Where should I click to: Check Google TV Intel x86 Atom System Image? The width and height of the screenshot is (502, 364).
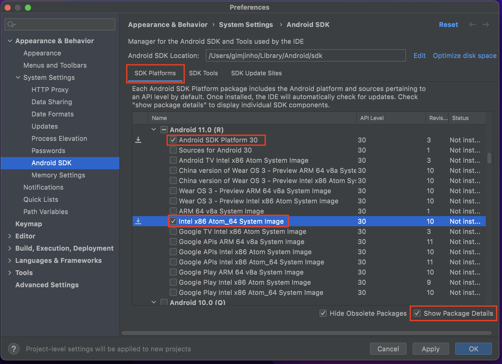pos(173,232)
